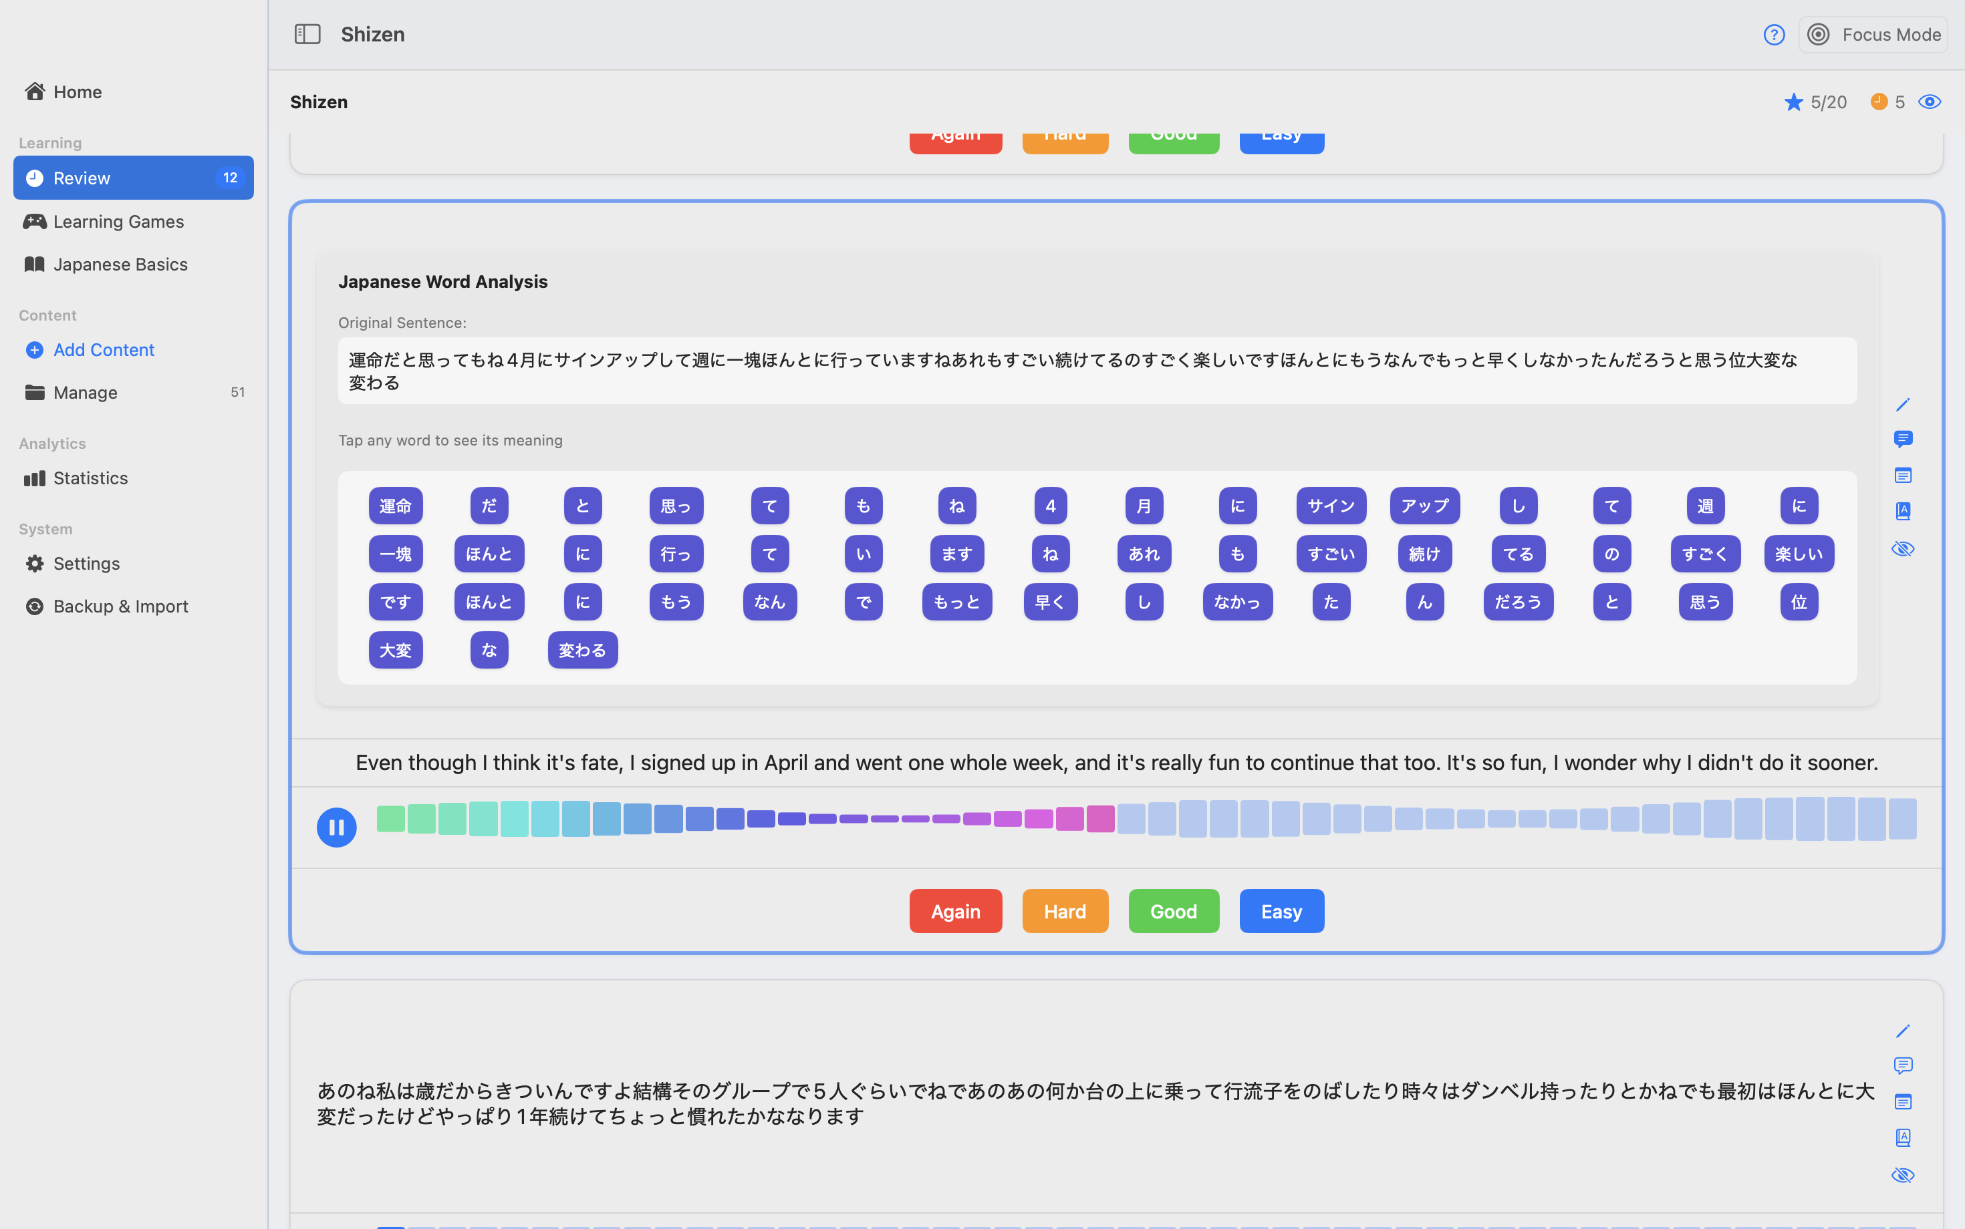Tap the word 週
Image resolution: width=1965 pixels, height=1229 pixels.
(x=1706, y=506)
